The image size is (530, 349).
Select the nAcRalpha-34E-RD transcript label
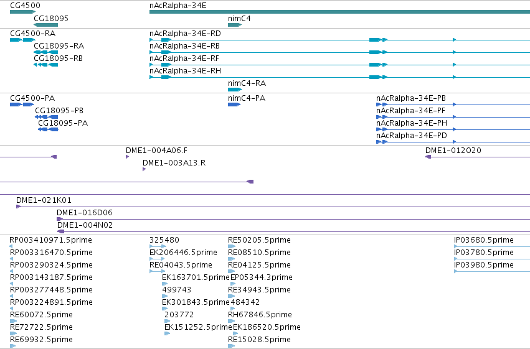(x=185, y=34)
